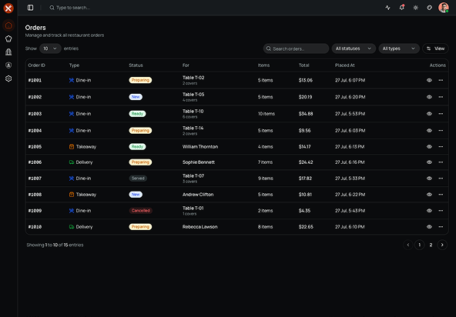Open more actions for order #1004

tap(441, 131)
